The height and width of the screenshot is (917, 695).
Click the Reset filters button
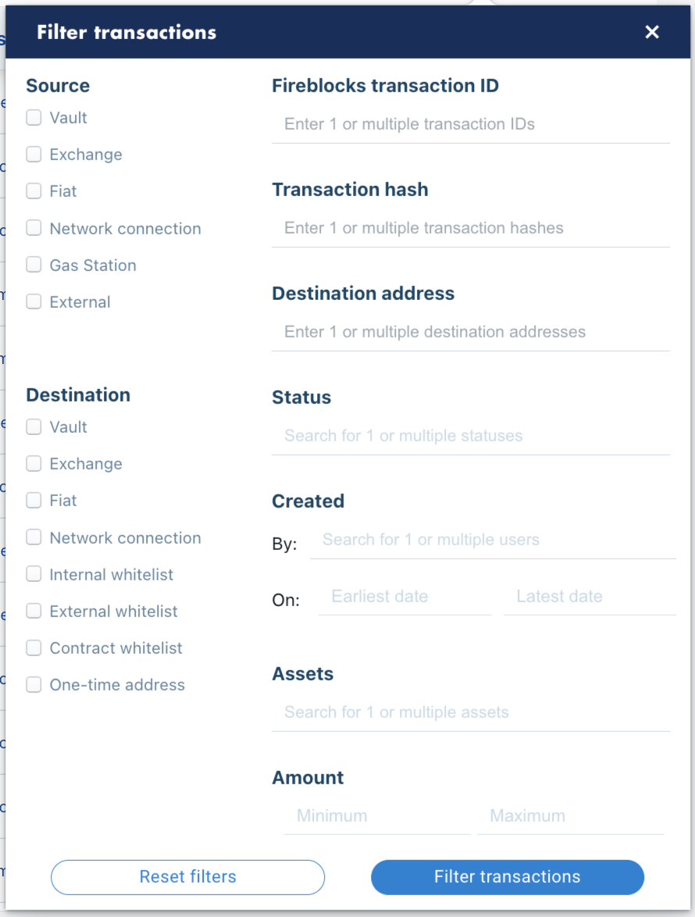pyautogui.click(x=187, y=877)
